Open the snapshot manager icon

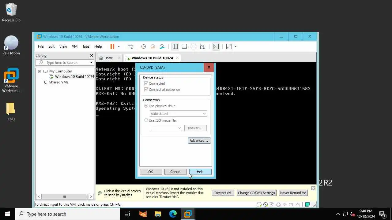[162, 46]
